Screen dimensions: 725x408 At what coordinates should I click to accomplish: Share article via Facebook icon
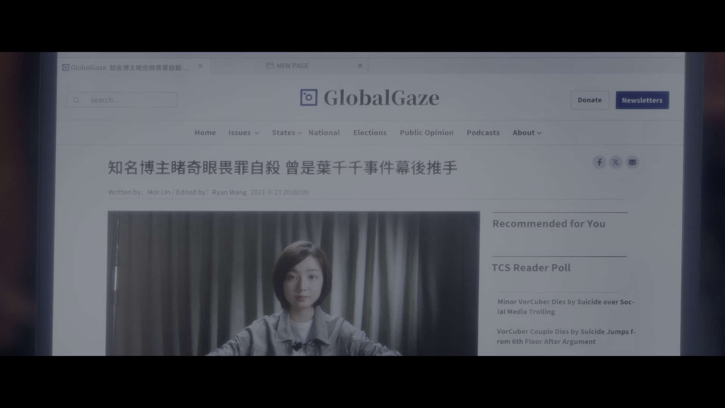tap(599, 162)
